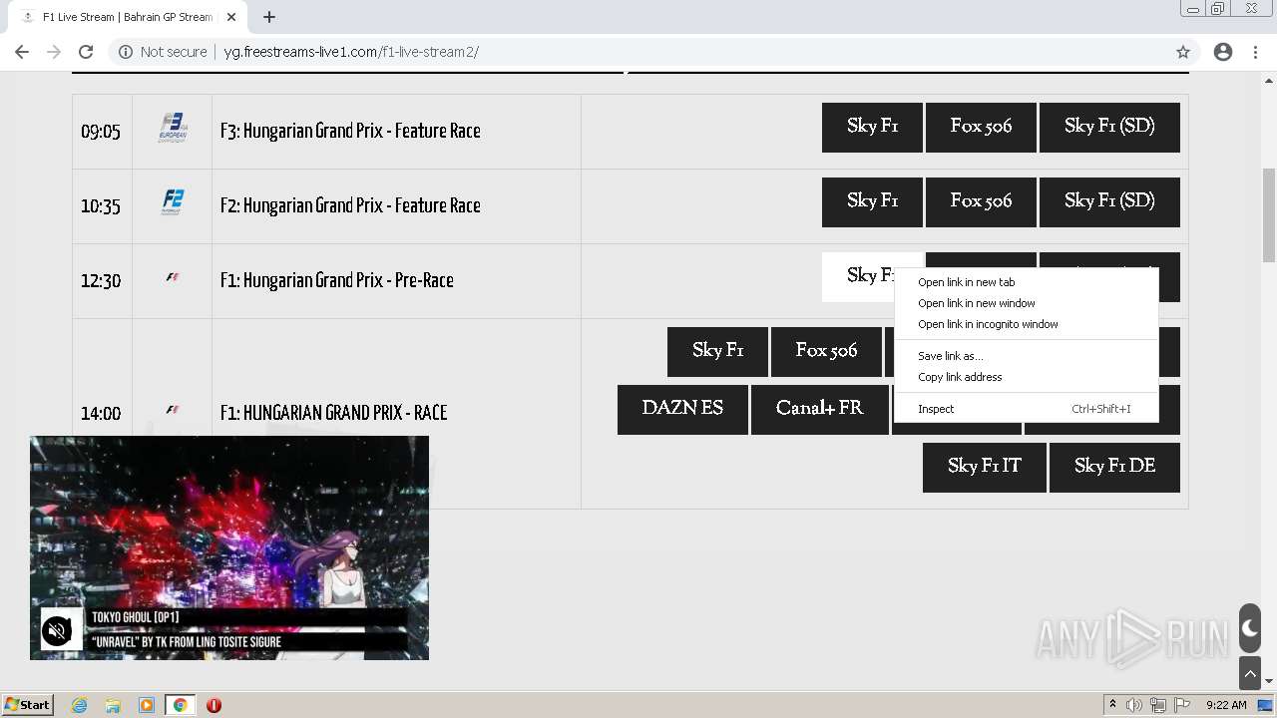Viewport: 1277px width, 718px height.
Task: Open Fox 506 stream for the F3 Feature Race
Action: tap(981, 128)
